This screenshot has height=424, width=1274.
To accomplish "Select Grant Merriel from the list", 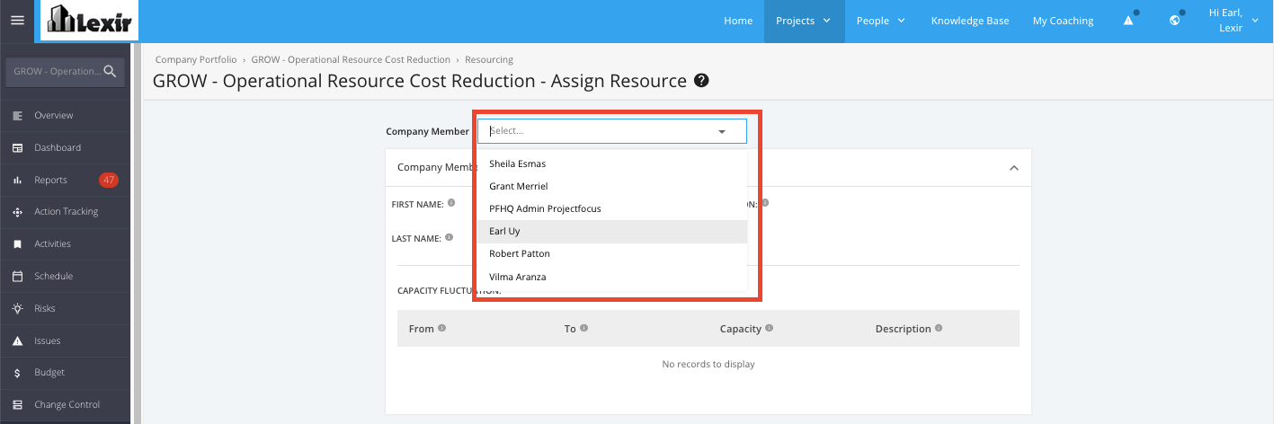I will 612,186.
